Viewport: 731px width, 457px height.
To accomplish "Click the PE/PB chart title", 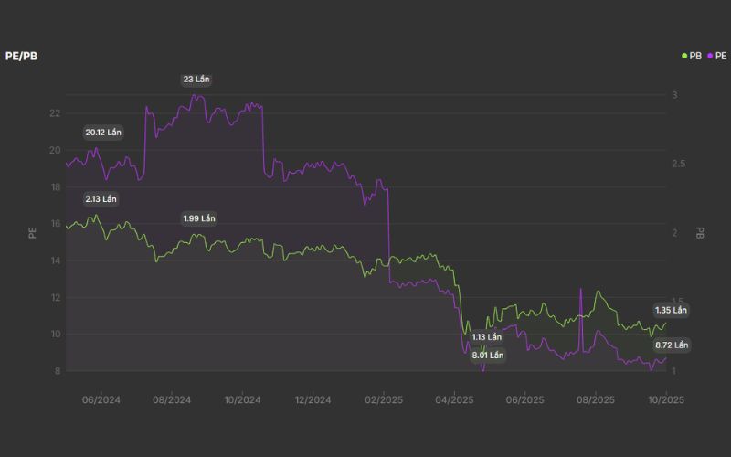I will 21,57.
